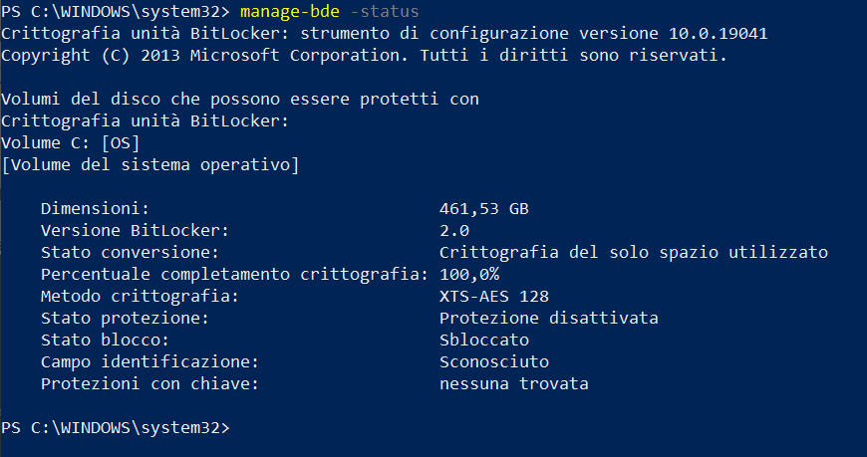Click the Sconosciuto value
This screenshot has height=457, width=867.
[493, 361]
